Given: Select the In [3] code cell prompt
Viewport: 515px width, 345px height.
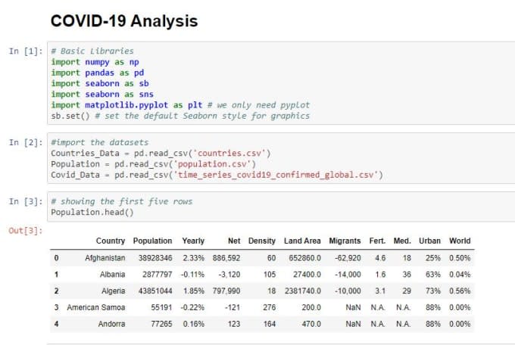Looking at the screenshot, I should (26, 201).
